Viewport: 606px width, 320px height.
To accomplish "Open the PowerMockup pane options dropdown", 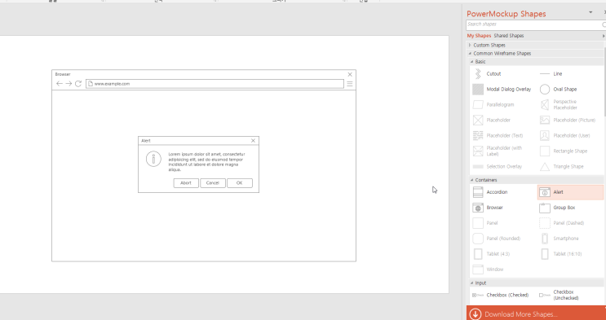I will point(591,13).
